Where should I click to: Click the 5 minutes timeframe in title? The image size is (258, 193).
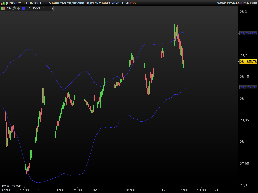coord(57,3)
